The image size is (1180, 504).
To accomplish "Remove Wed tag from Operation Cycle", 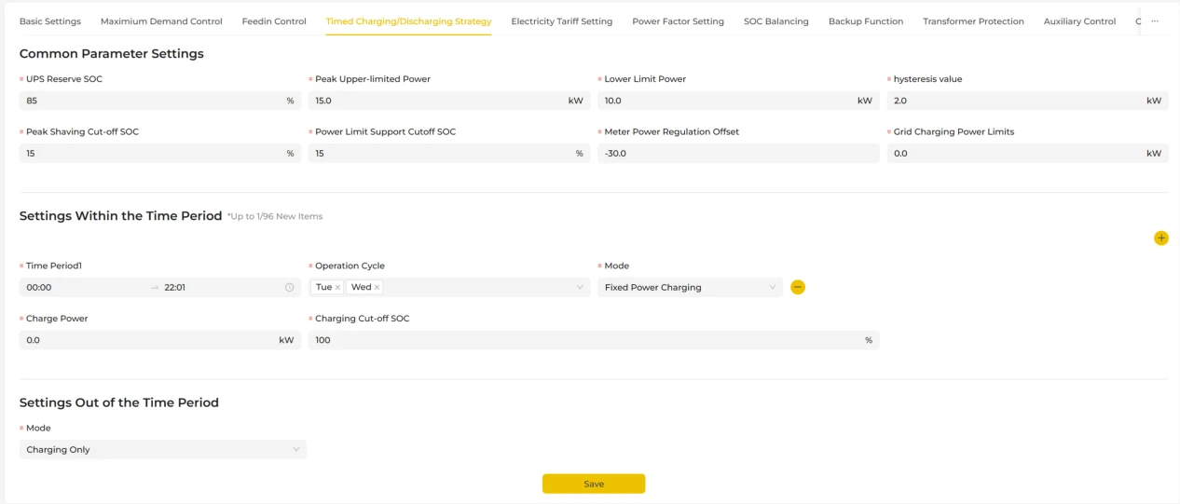I will (x=377, y=288).
